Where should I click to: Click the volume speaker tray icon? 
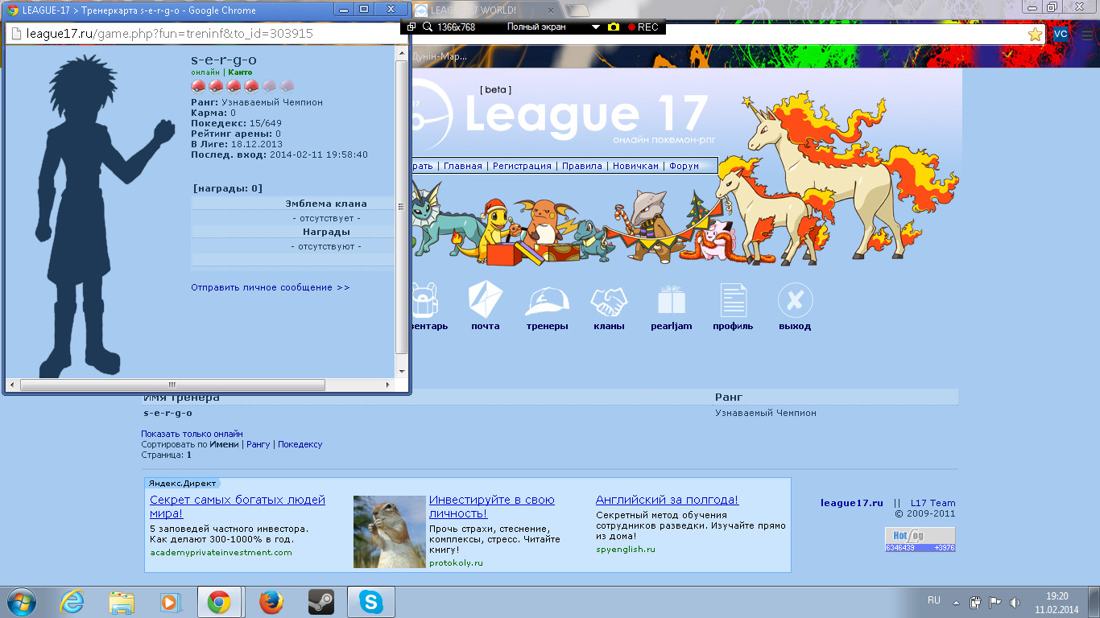pyautogui.click(x=1015, y=602)
